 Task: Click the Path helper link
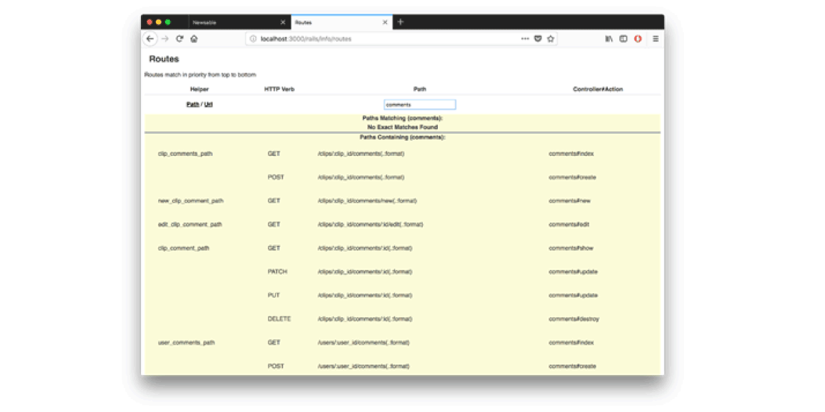pyautogui.click(x=192, y=104)
